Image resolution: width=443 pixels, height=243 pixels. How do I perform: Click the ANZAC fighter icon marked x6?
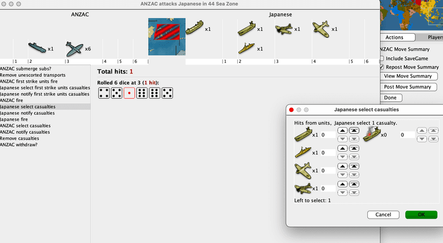click(74, 48)
